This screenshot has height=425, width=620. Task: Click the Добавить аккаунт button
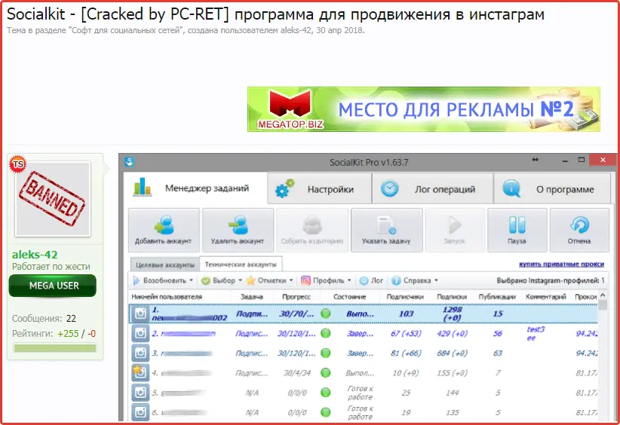(164, 231)
